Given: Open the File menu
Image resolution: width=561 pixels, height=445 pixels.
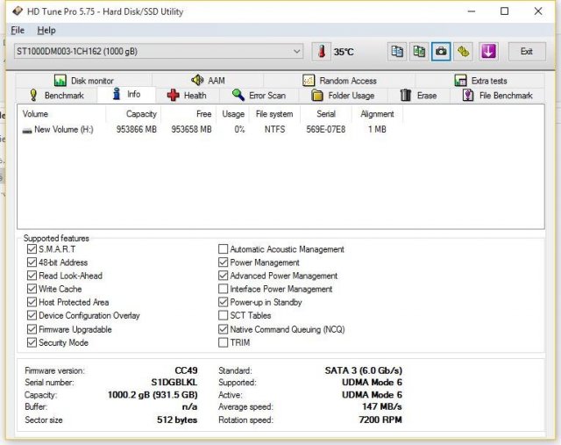Looking at the screenshot, I should [18, 31].
